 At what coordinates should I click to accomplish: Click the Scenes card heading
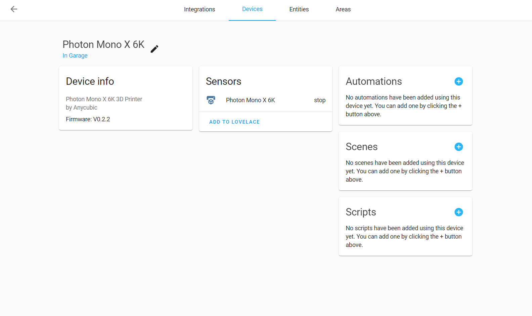point(362,147)
